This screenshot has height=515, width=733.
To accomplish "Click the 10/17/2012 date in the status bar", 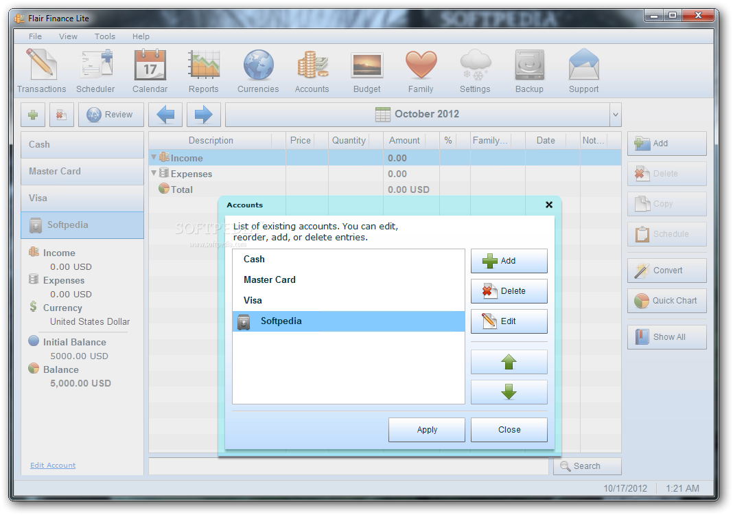I will pos(625,488).
